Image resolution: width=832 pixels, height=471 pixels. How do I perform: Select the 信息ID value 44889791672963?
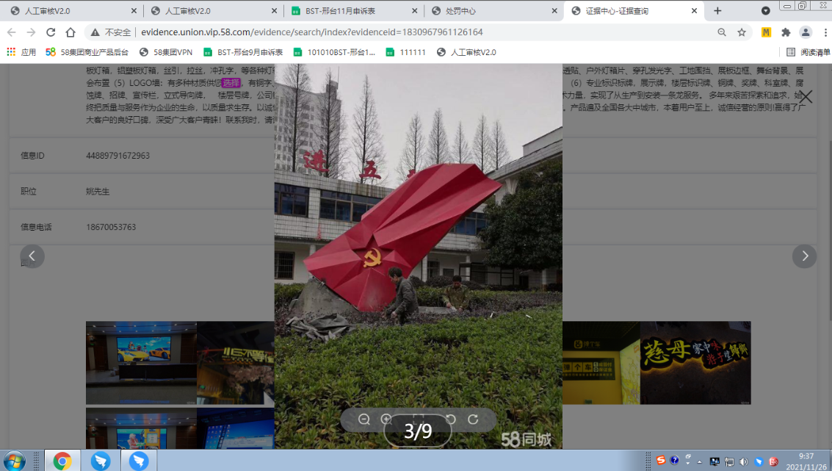[117, 156]
